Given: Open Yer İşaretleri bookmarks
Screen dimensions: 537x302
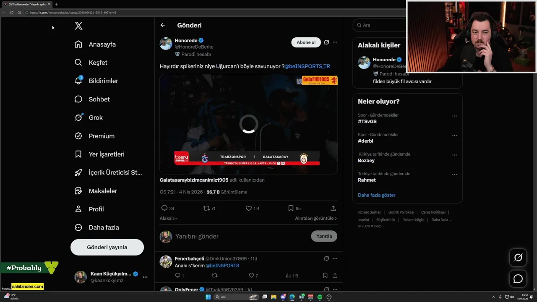Looking at the screenshot, I should pyautogui.click(x=99, y=154).
